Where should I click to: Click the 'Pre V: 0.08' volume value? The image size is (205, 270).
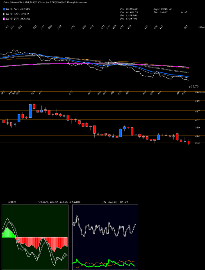pyautogui.click(x=160, y=12)
